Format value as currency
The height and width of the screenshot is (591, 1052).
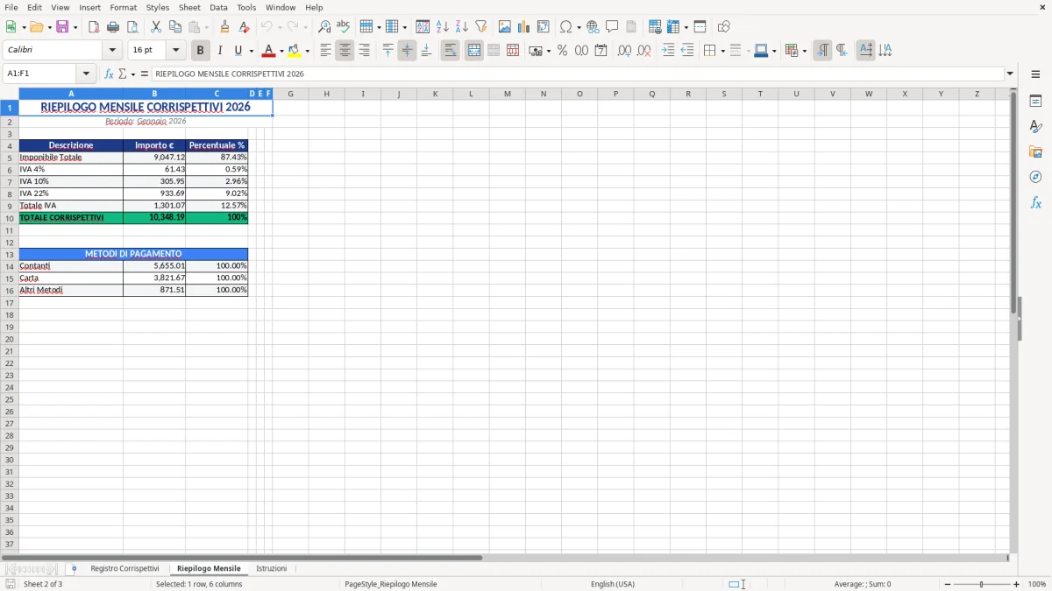(x=537, y=50)
